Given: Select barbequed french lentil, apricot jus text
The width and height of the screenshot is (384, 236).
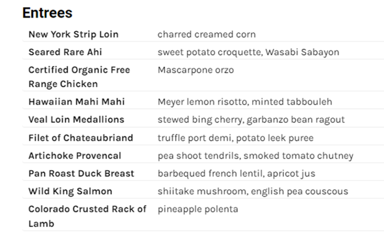Looking at the screenshot, I should coord(236,173).
